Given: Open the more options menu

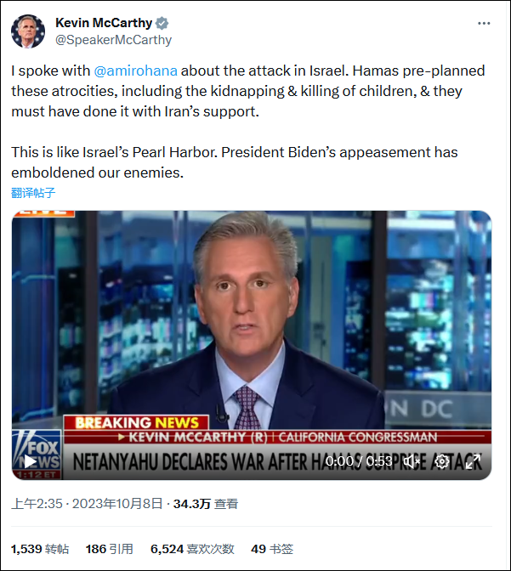Looking at the screenshot, I should tap(483, 22).
